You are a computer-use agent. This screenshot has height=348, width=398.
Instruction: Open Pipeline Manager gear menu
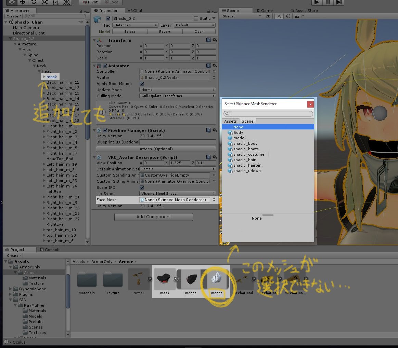(215, 130)
